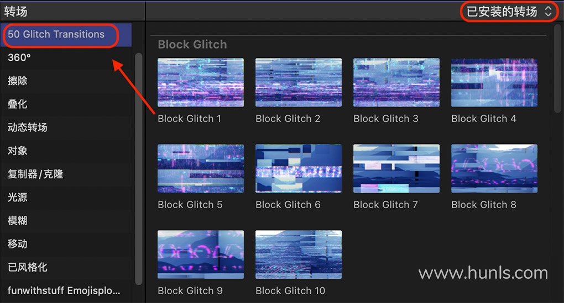
Task: Select the 360° category
Action: (x=66, y=57)
